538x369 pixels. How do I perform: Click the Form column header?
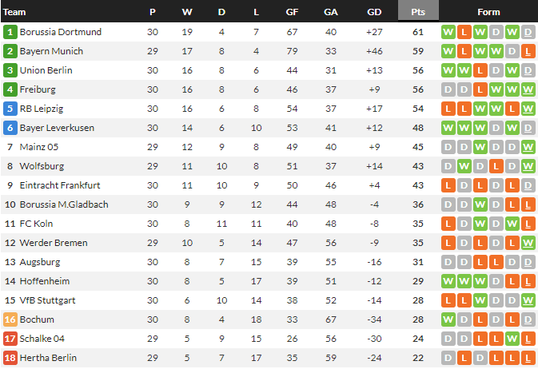pyautogui.click(x=488, y=12)
